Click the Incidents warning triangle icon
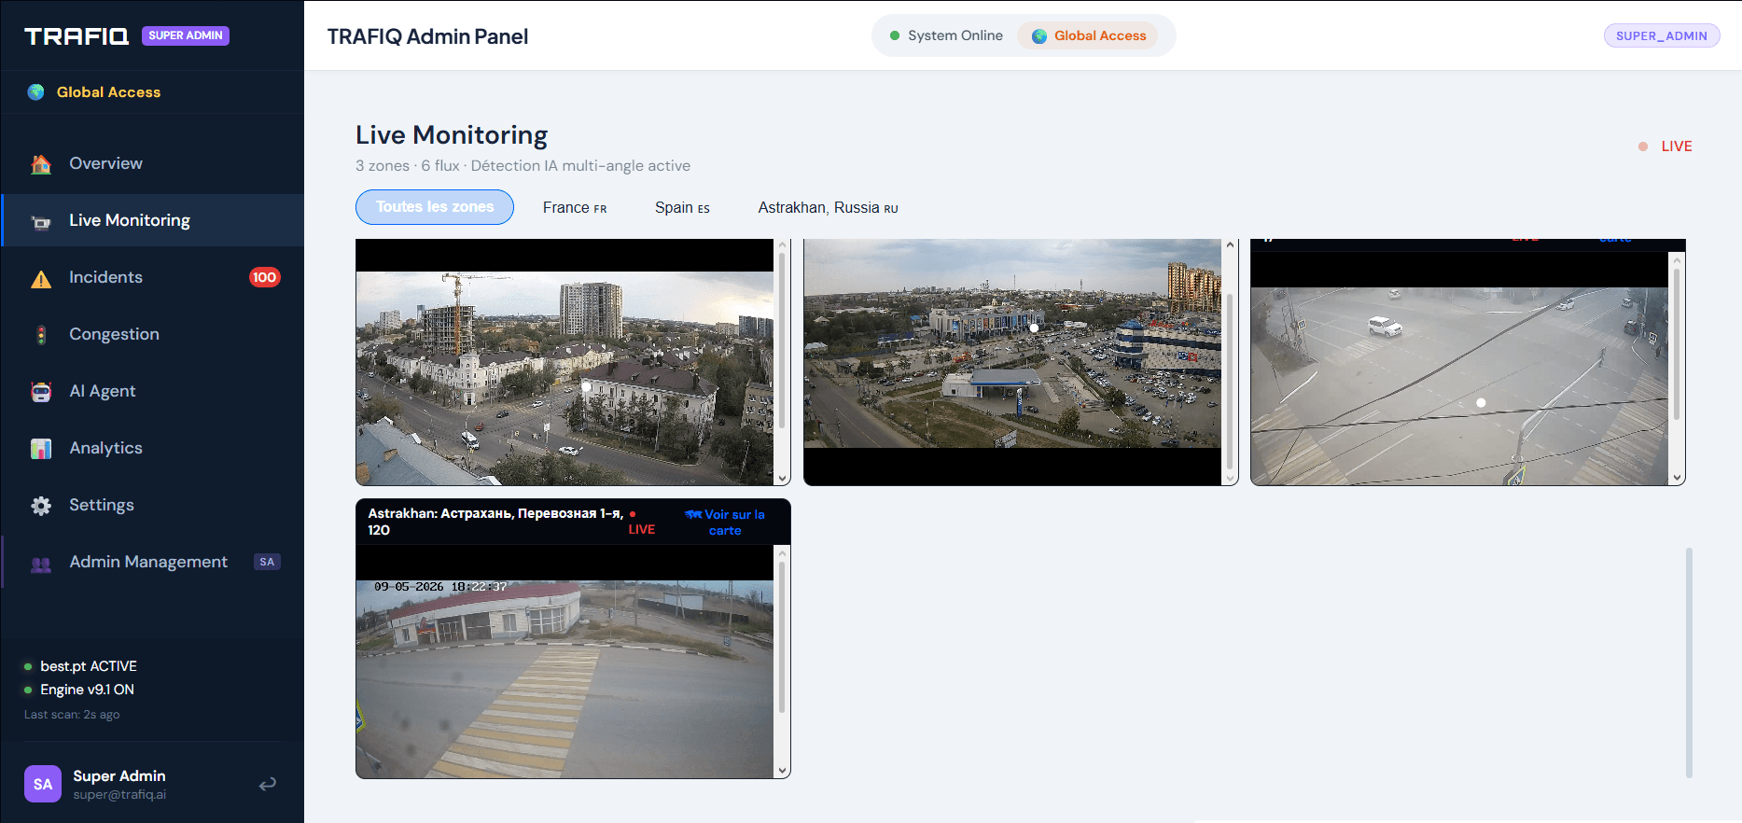 click(41, 278)
